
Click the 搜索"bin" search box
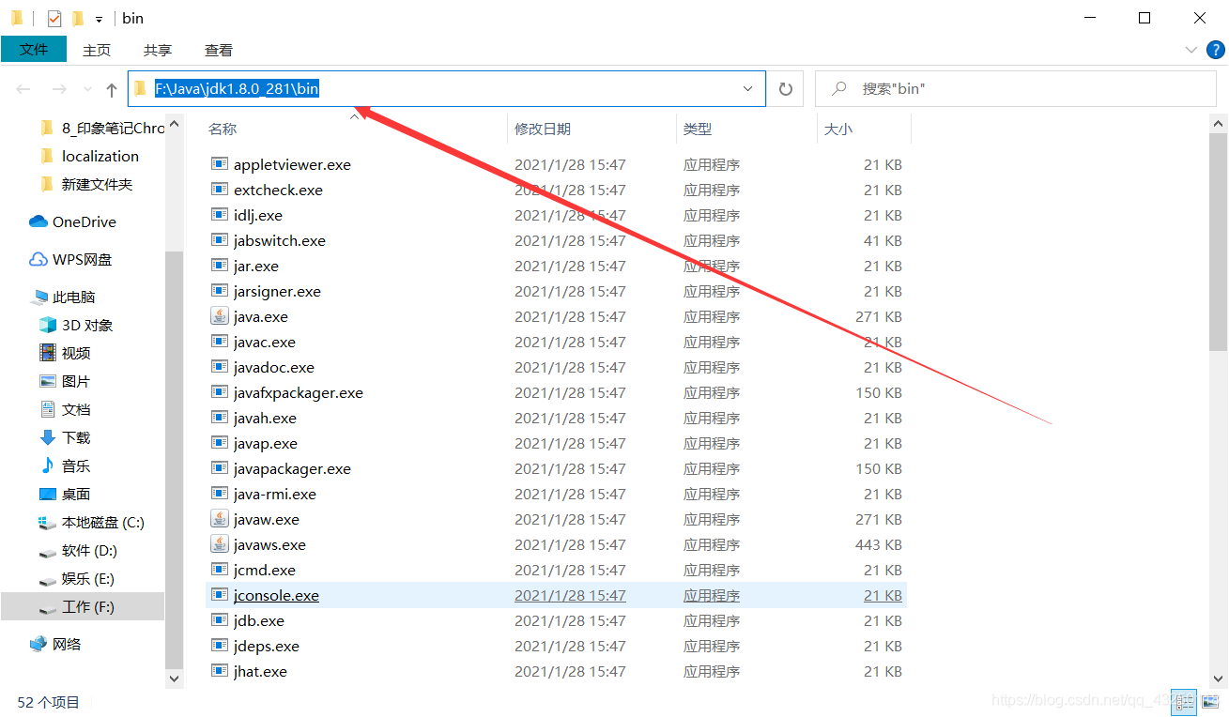1016,89
